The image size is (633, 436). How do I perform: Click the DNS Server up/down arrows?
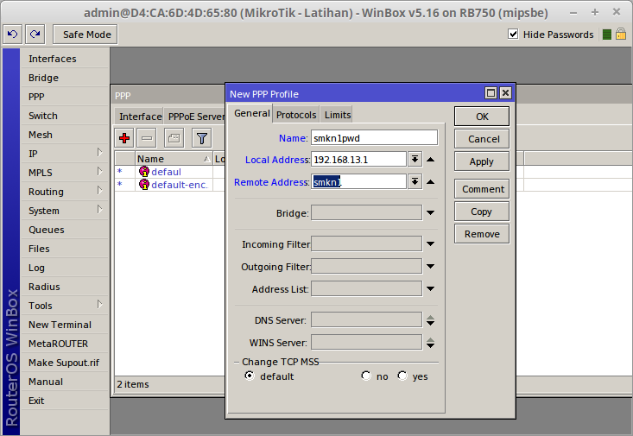click(430, 320)
